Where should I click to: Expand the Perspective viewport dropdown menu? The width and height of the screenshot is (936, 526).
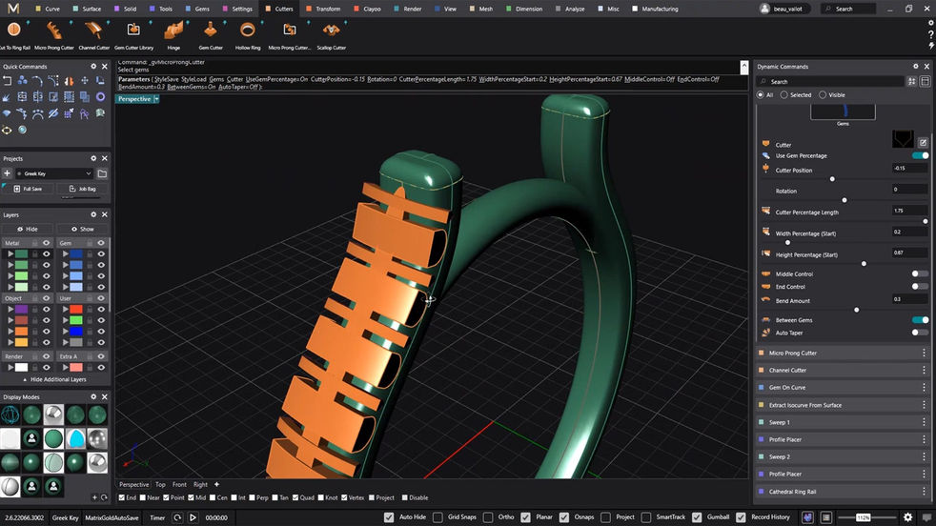click(156, 99)
